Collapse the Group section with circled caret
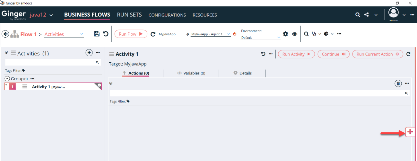The width and height of the screenshot is (417, 161). tap(7, 79)
